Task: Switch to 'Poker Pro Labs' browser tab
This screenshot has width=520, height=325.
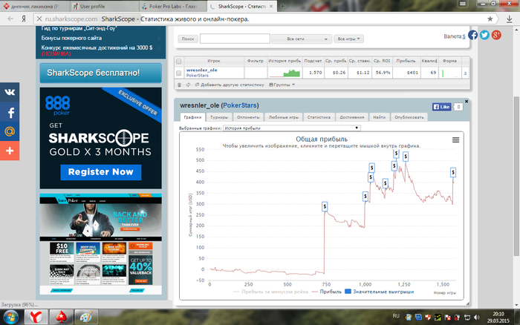Action: coord(173,6)
